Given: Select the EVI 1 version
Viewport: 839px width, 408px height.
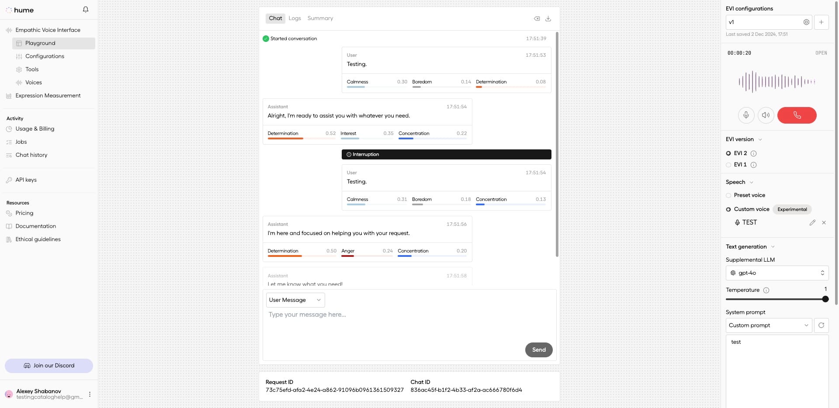Looking at the screenshot, I should (x=728, y=165).
